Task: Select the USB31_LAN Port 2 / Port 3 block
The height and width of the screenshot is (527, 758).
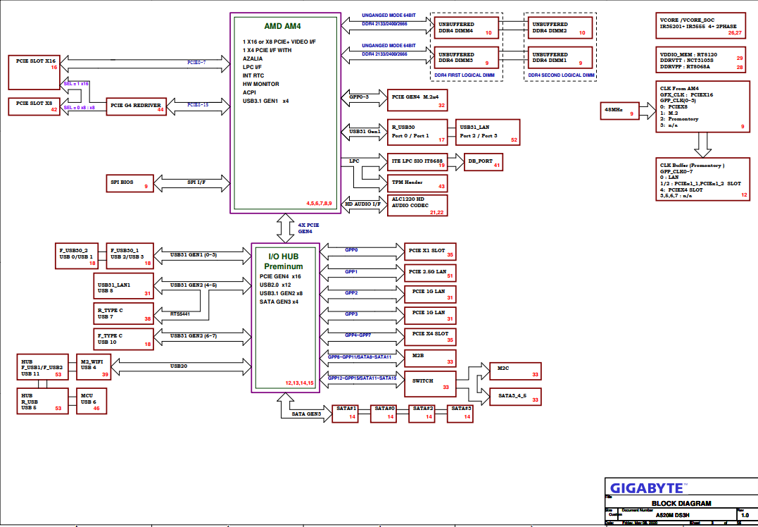Action: tap(487, 132)
